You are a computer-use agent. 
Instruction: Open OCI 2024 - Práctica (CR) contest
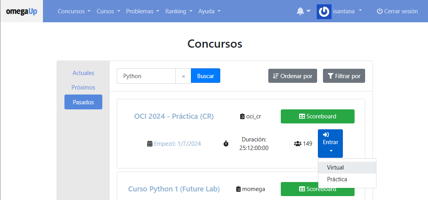coord(174,116)
